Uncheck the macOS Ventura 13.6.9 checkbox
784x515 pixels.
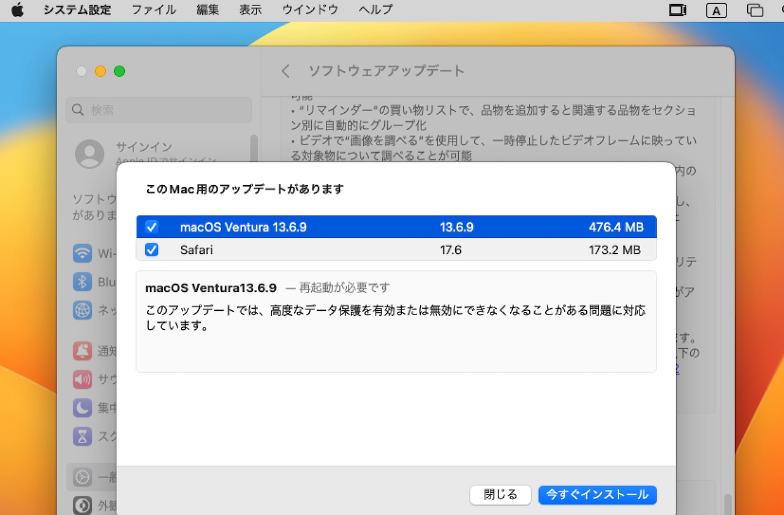pyautogui.click(x=152, y=227)
